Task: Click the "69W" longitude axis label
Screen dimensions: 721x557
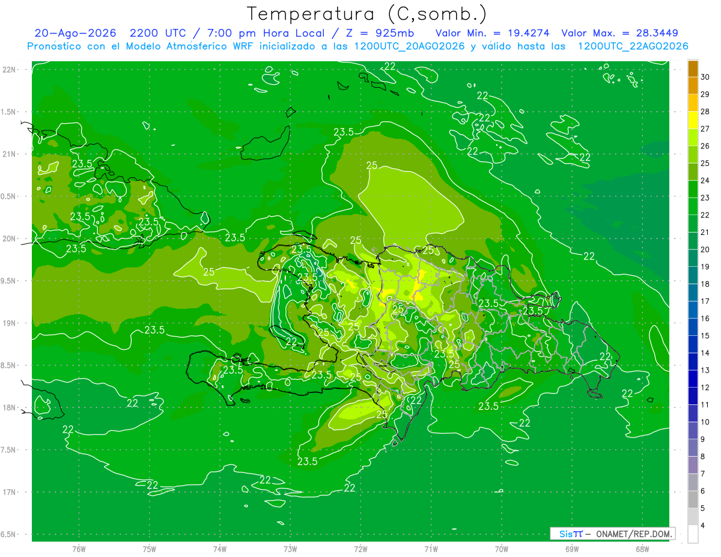Action: click(572, 549)
